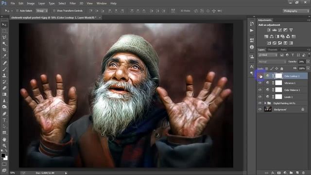Open the layer Kind filter dropdown
This screenshot has width=311, height=175.
pos(268,55)
